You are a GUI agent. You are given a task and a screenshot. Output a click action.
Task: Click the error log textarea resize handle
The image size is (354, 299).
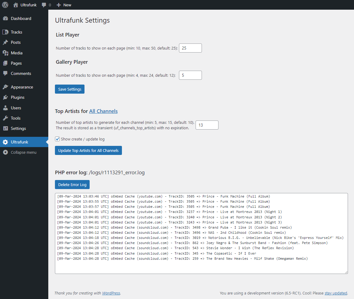[x=346, y=272]
